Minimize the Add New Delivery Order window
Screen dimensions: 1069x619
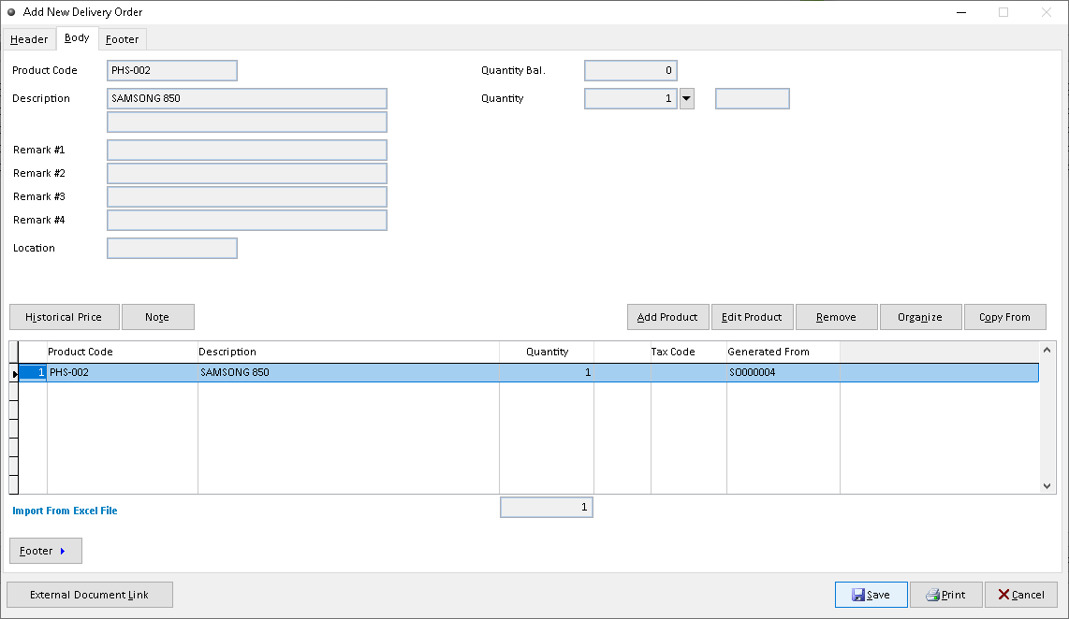click(x=961, y=12)
